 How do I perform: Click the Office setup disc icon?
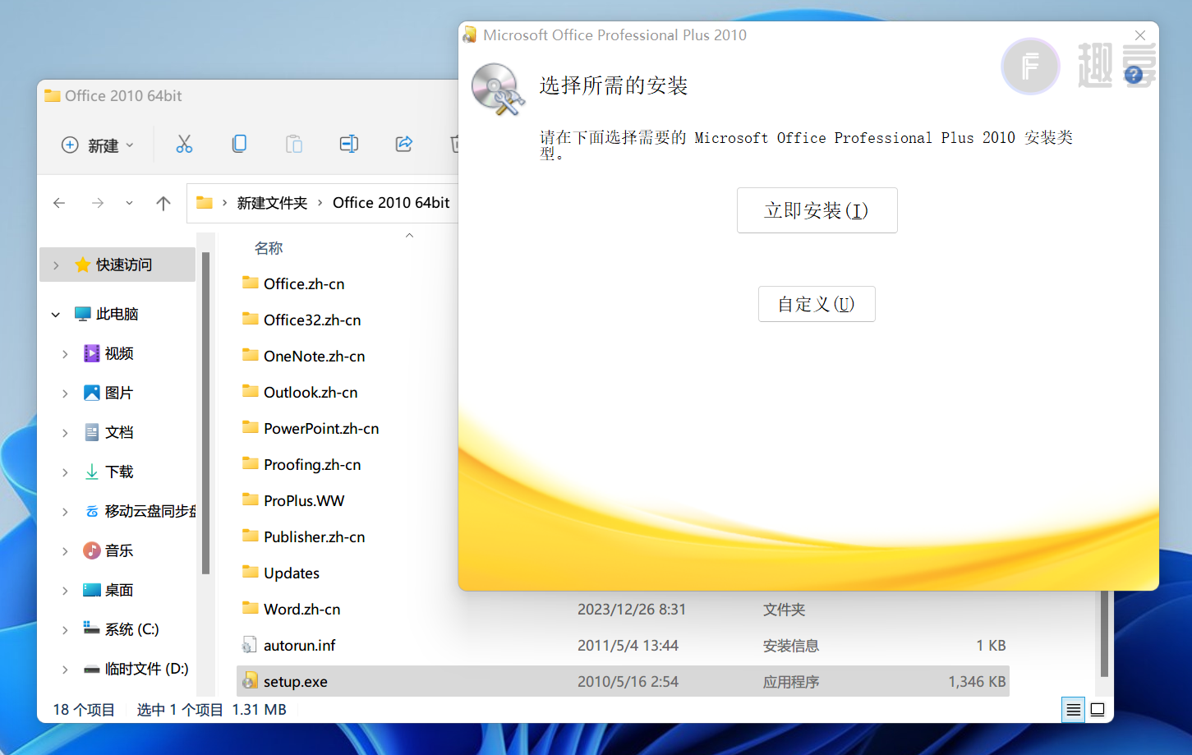click(x=498, y=89)
